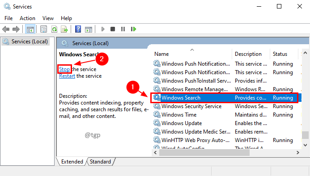
Task: Select Windows Remote Manage... name
Action: tap(194, 89)
